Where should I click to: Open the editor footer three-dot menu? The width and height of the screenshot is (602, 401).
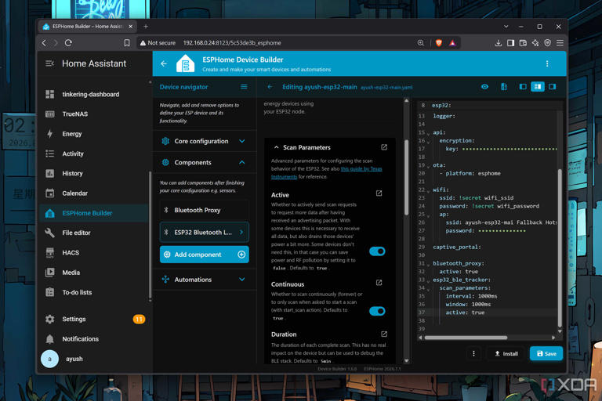[473, 353]
